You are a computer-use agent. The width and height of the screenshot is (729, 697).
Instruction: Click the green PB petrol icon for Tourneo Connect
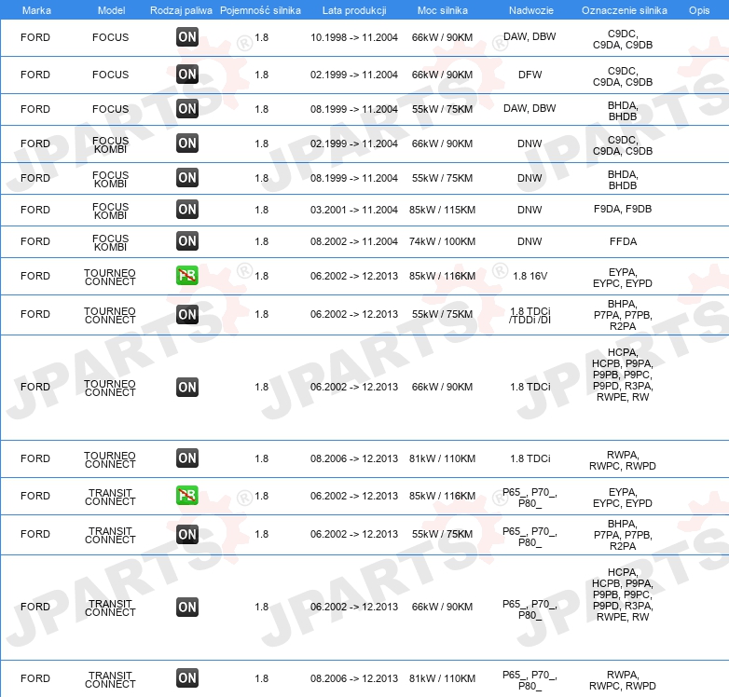[x=187, y=276]
